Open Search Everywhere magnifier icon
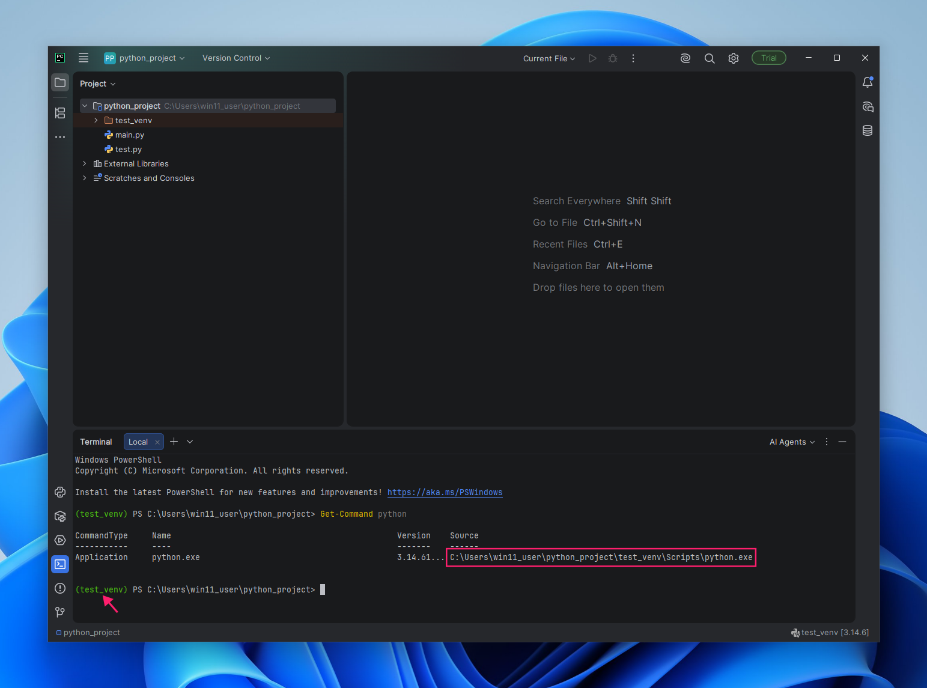 [x=710, y=58]
